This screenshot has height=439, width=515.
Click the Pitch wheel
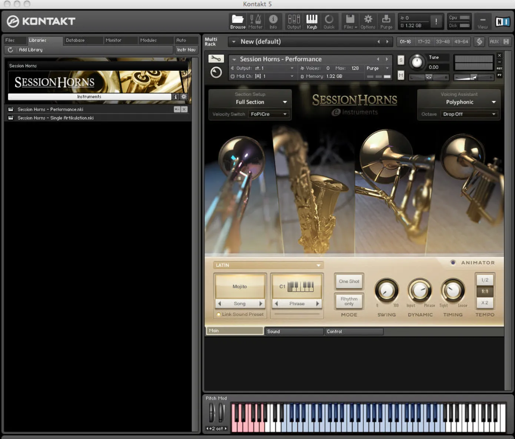pyautogui.click(x=212, y=413)
